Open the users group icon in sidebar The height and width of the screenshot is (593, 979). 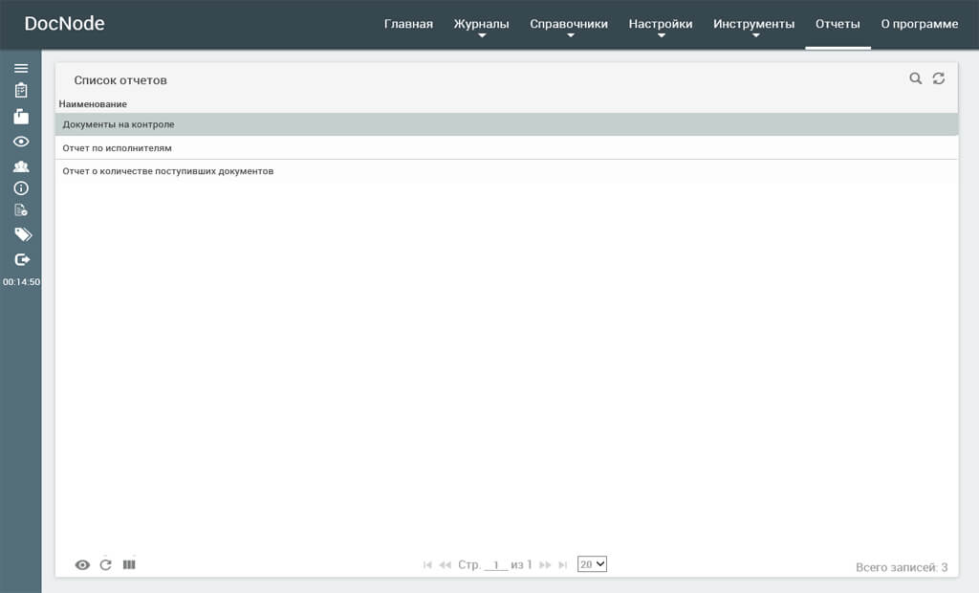tap(21, 166)
